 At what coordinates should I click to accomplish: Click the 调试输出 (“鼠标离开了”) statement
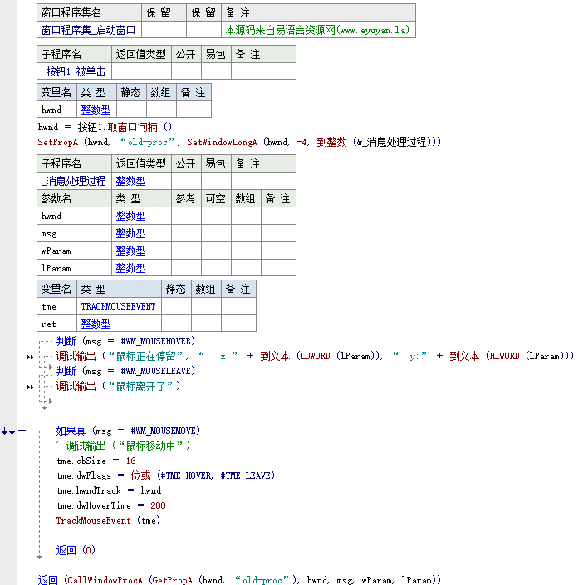(119, 386)
